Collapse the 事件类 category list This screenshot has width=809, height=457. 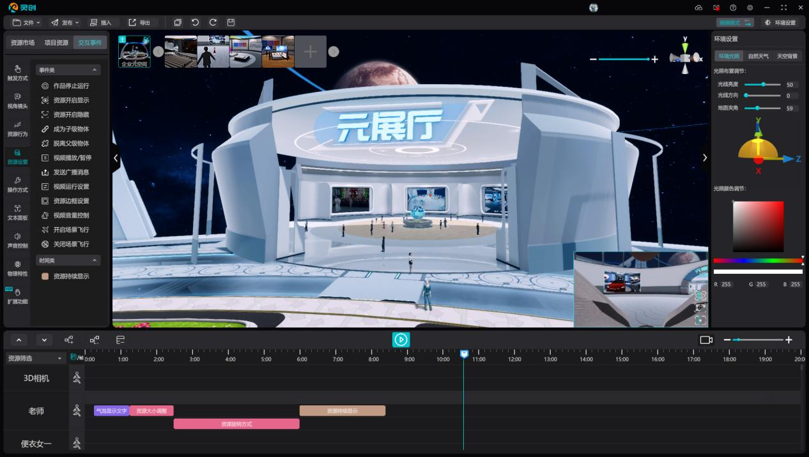[x=95, y=70]
